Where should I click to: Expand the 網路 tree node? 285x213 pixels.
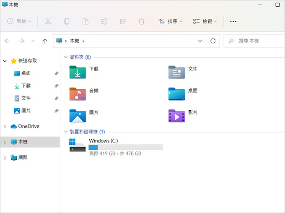point(5,158)
